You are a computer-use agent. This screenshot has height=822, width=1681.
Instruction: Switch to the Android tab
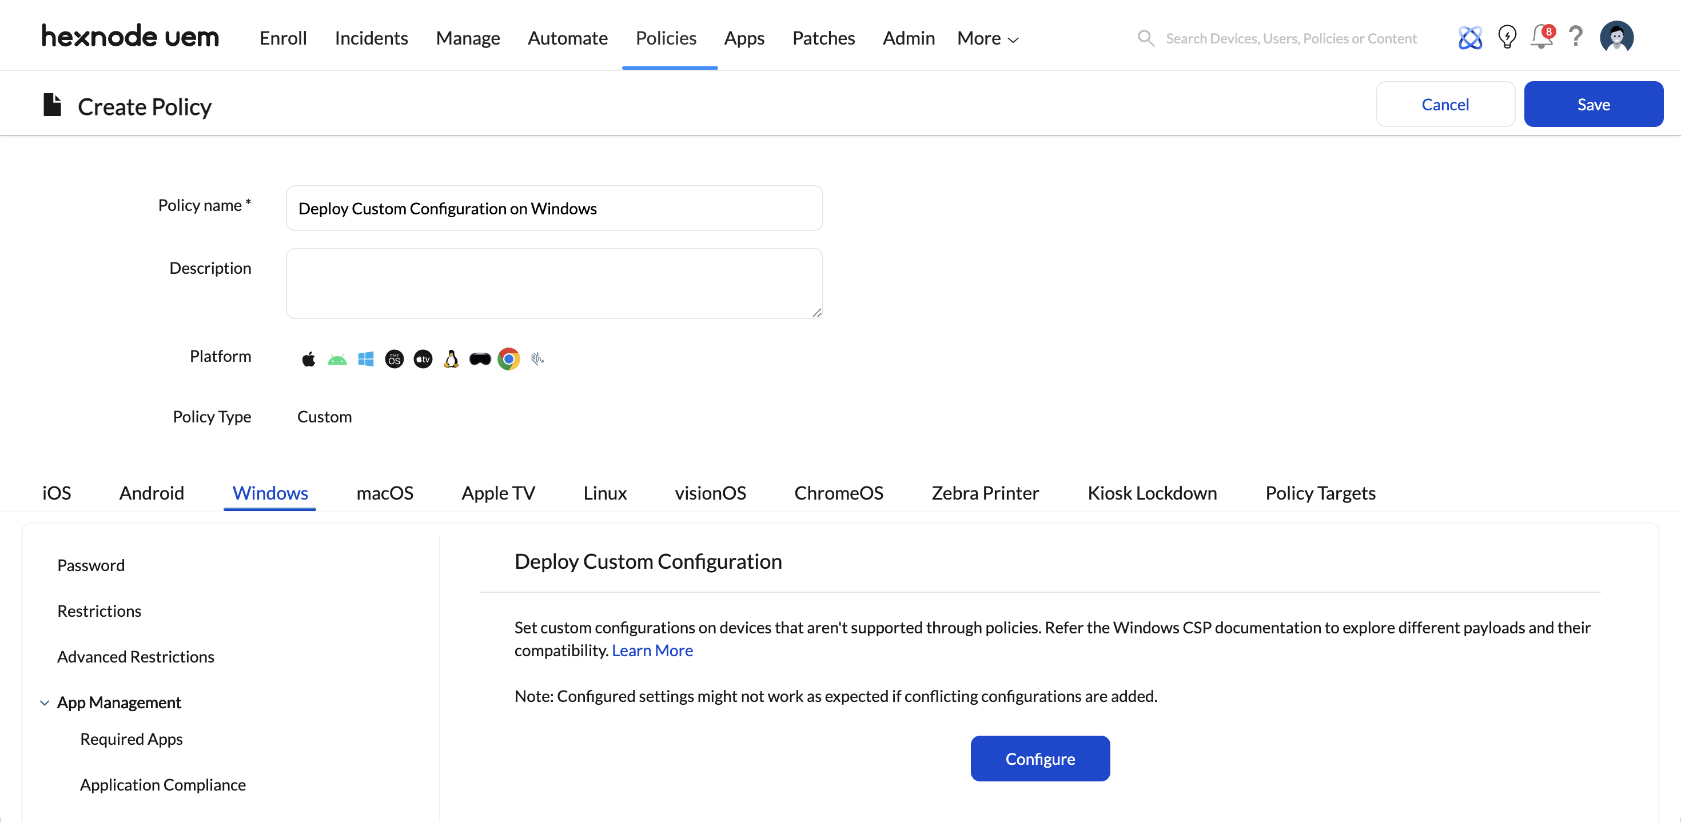[152, 493]
